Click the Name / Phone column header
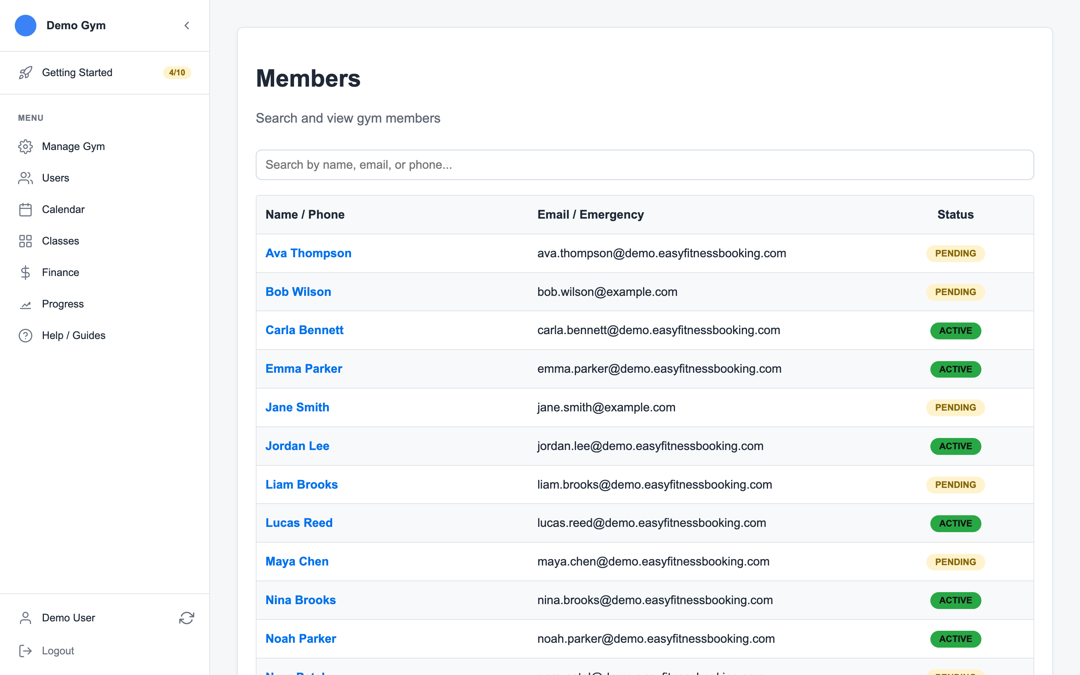1080x675 pixels. (305, 215)
